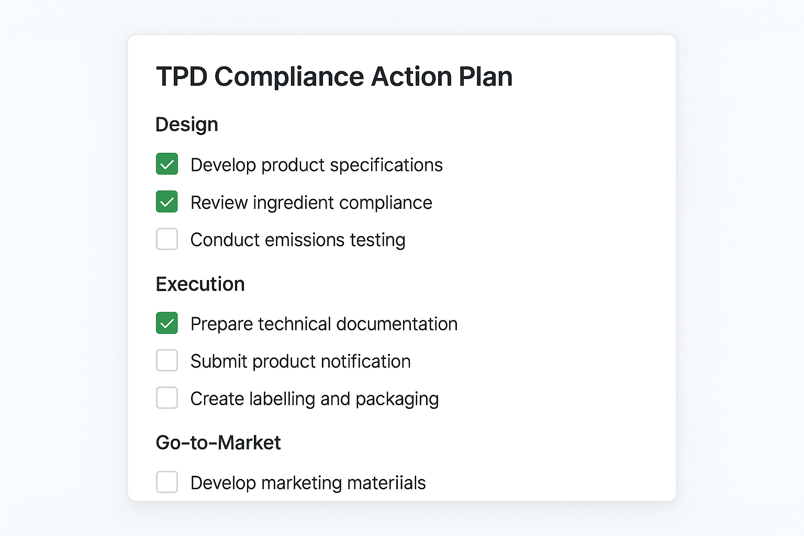Check the Conduct emissions testing checkbox
Viewport: 804px width, 536px height.
pyautogui.click(x=166, y=239)
